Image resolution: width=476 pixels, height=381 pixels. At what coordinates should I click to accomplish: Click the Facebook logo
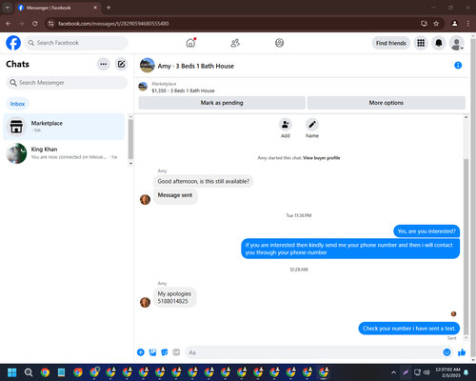coord(13,43)
